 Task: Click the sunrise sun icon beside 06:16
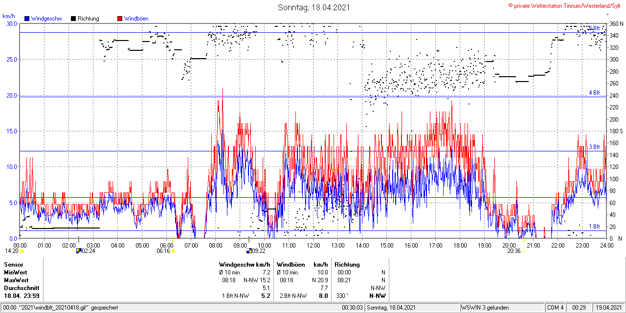point(173,251)
